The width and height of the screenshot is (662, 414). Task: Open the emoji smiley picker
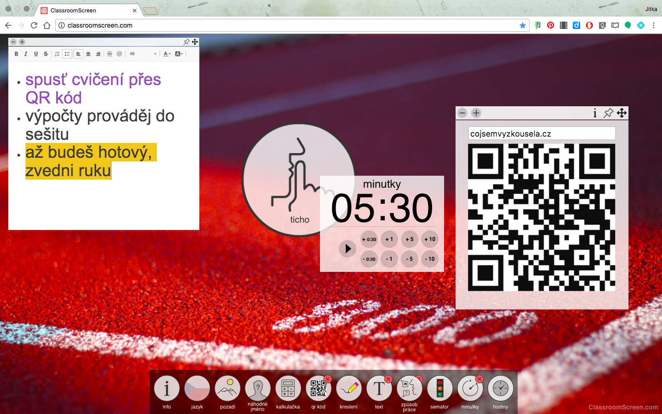point(120,54)
